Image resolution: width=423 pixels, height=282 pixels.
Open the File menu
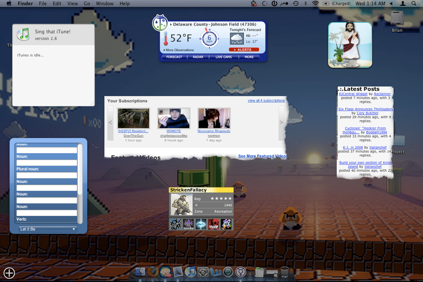[x=43, y=4]
